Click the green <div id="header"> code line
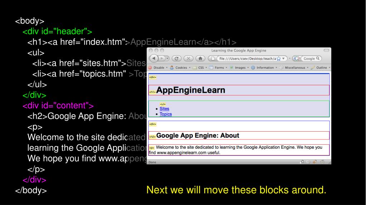366x205 pixels. [x=57, y=31]
